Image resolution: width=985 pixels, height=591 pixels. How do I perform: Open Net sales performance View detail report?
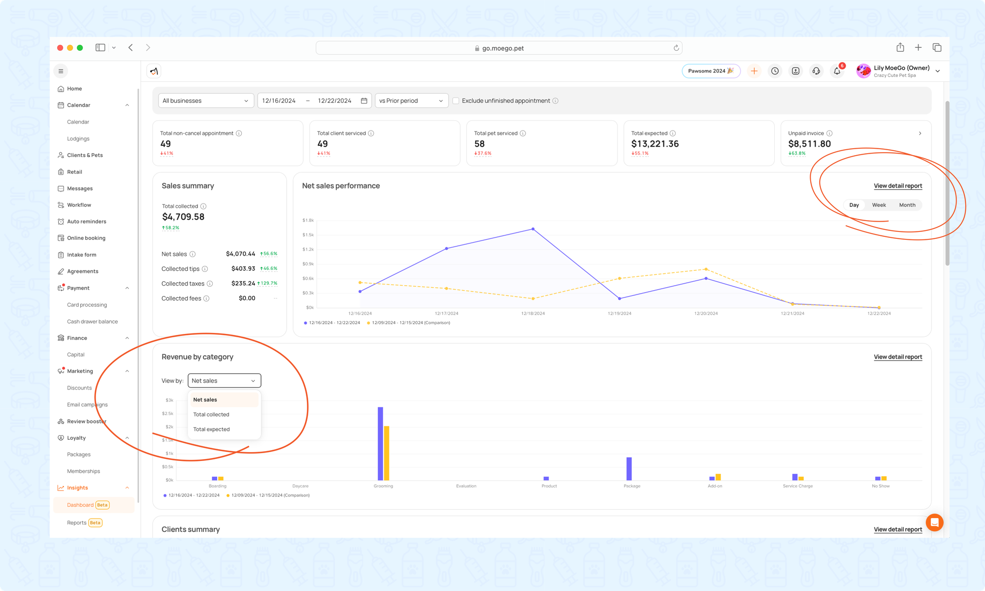(x=898, y=186)
